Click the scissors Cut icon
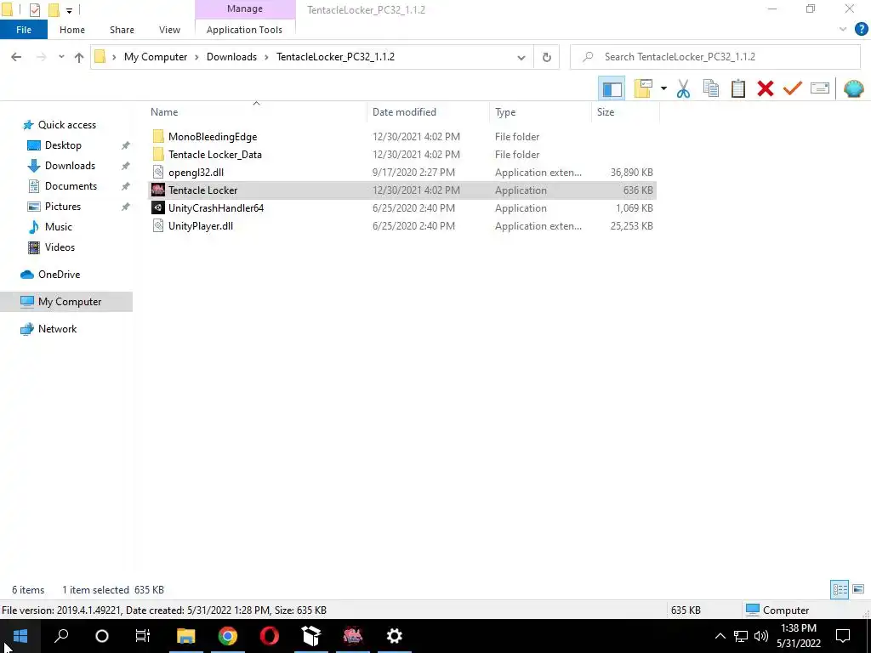Viewport: 871px width, 653px height. (x=683, y=88)
